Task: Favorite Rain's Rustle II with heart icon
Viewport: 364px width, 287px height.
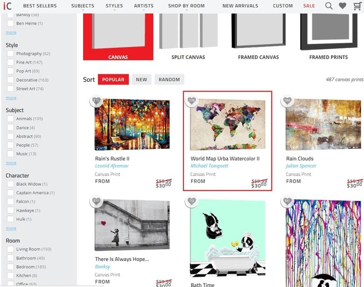Action: tap(96, 100)
